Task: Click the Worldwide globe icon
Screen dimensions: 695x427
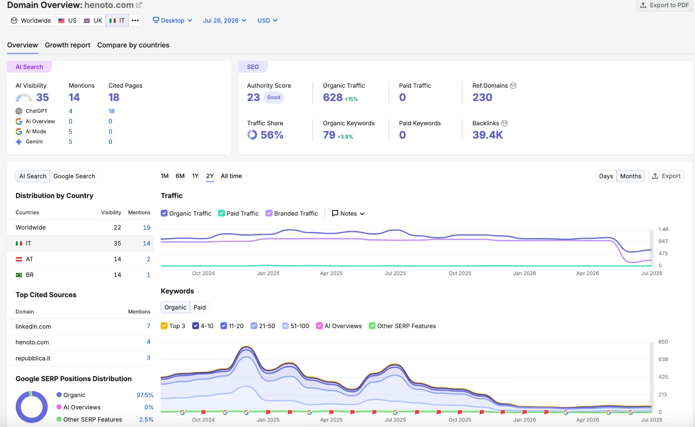Action: pyautogui.click(x=14, y=21)
